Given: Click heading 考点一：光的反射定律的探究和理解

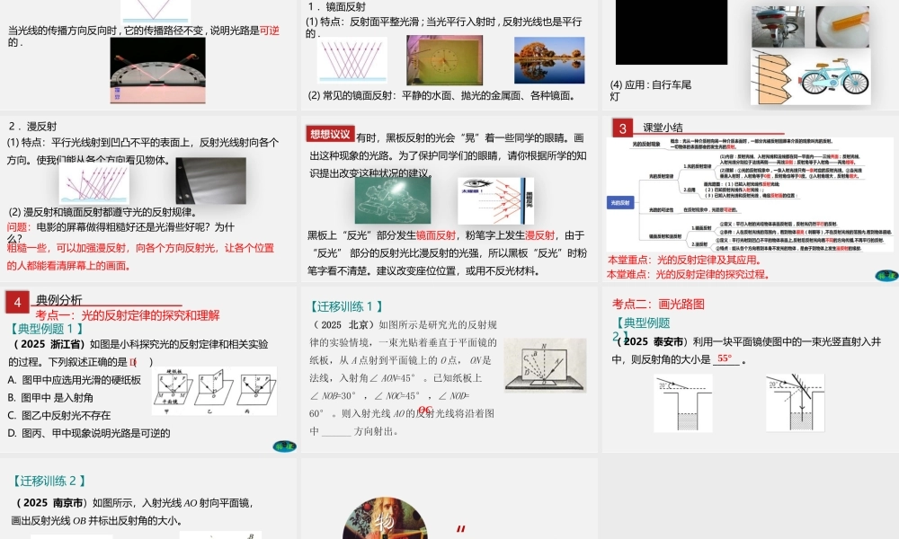Looking at the screenshot, I should pyautogui.click(x=128, y=315).
